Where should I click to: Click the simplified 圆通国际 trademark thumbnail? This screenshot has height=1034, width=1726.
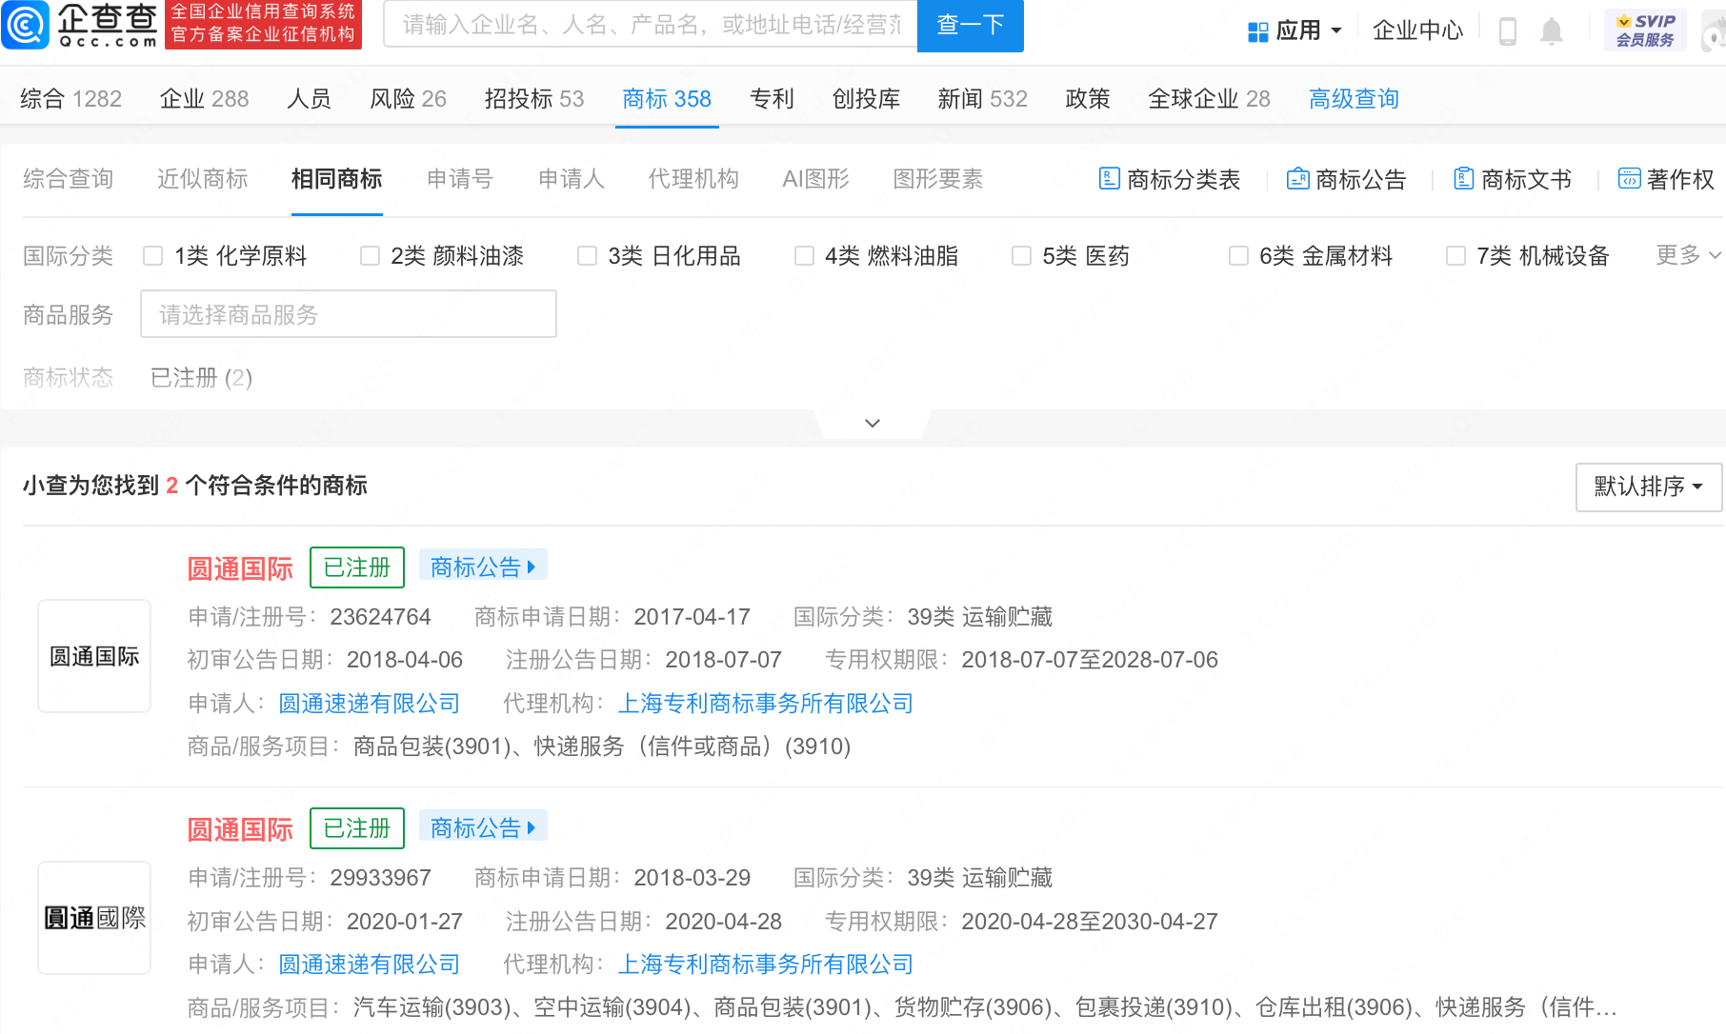point(94,656)
